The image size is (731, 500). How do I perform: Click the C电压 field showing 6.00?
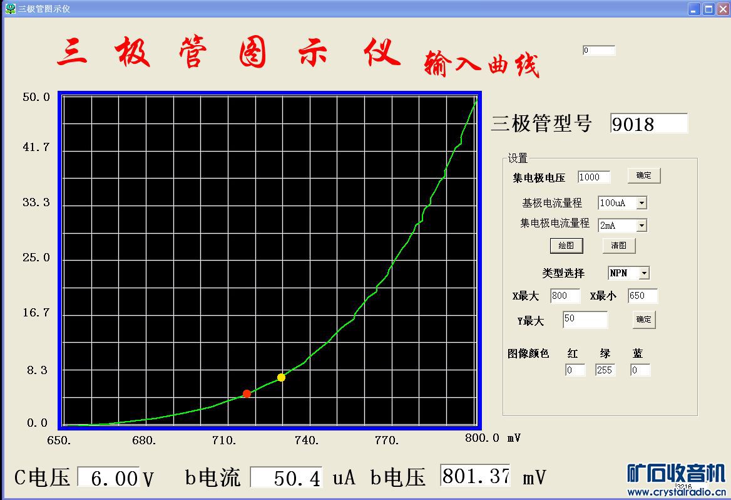[108, 477]
